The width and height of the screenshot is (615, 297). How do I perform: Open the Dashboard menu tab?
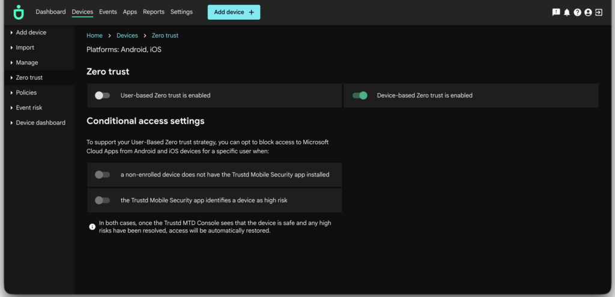pos(50,12)
